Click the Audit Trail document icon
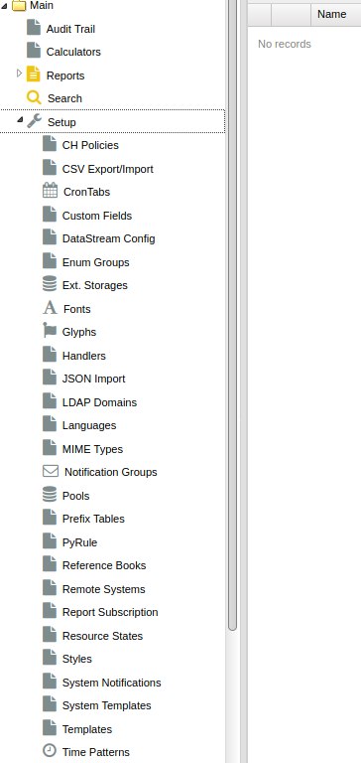 click(34, 27)
